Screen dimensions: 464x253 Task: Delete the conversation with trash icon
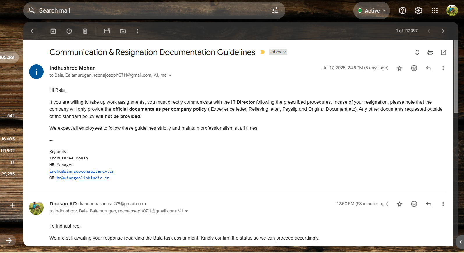coord(85,31)
